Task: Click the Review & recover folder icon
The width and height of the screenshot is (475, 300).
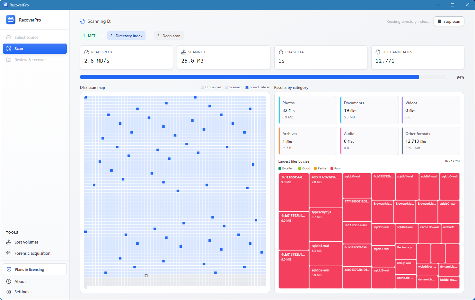Action: [x=9, y=60]
